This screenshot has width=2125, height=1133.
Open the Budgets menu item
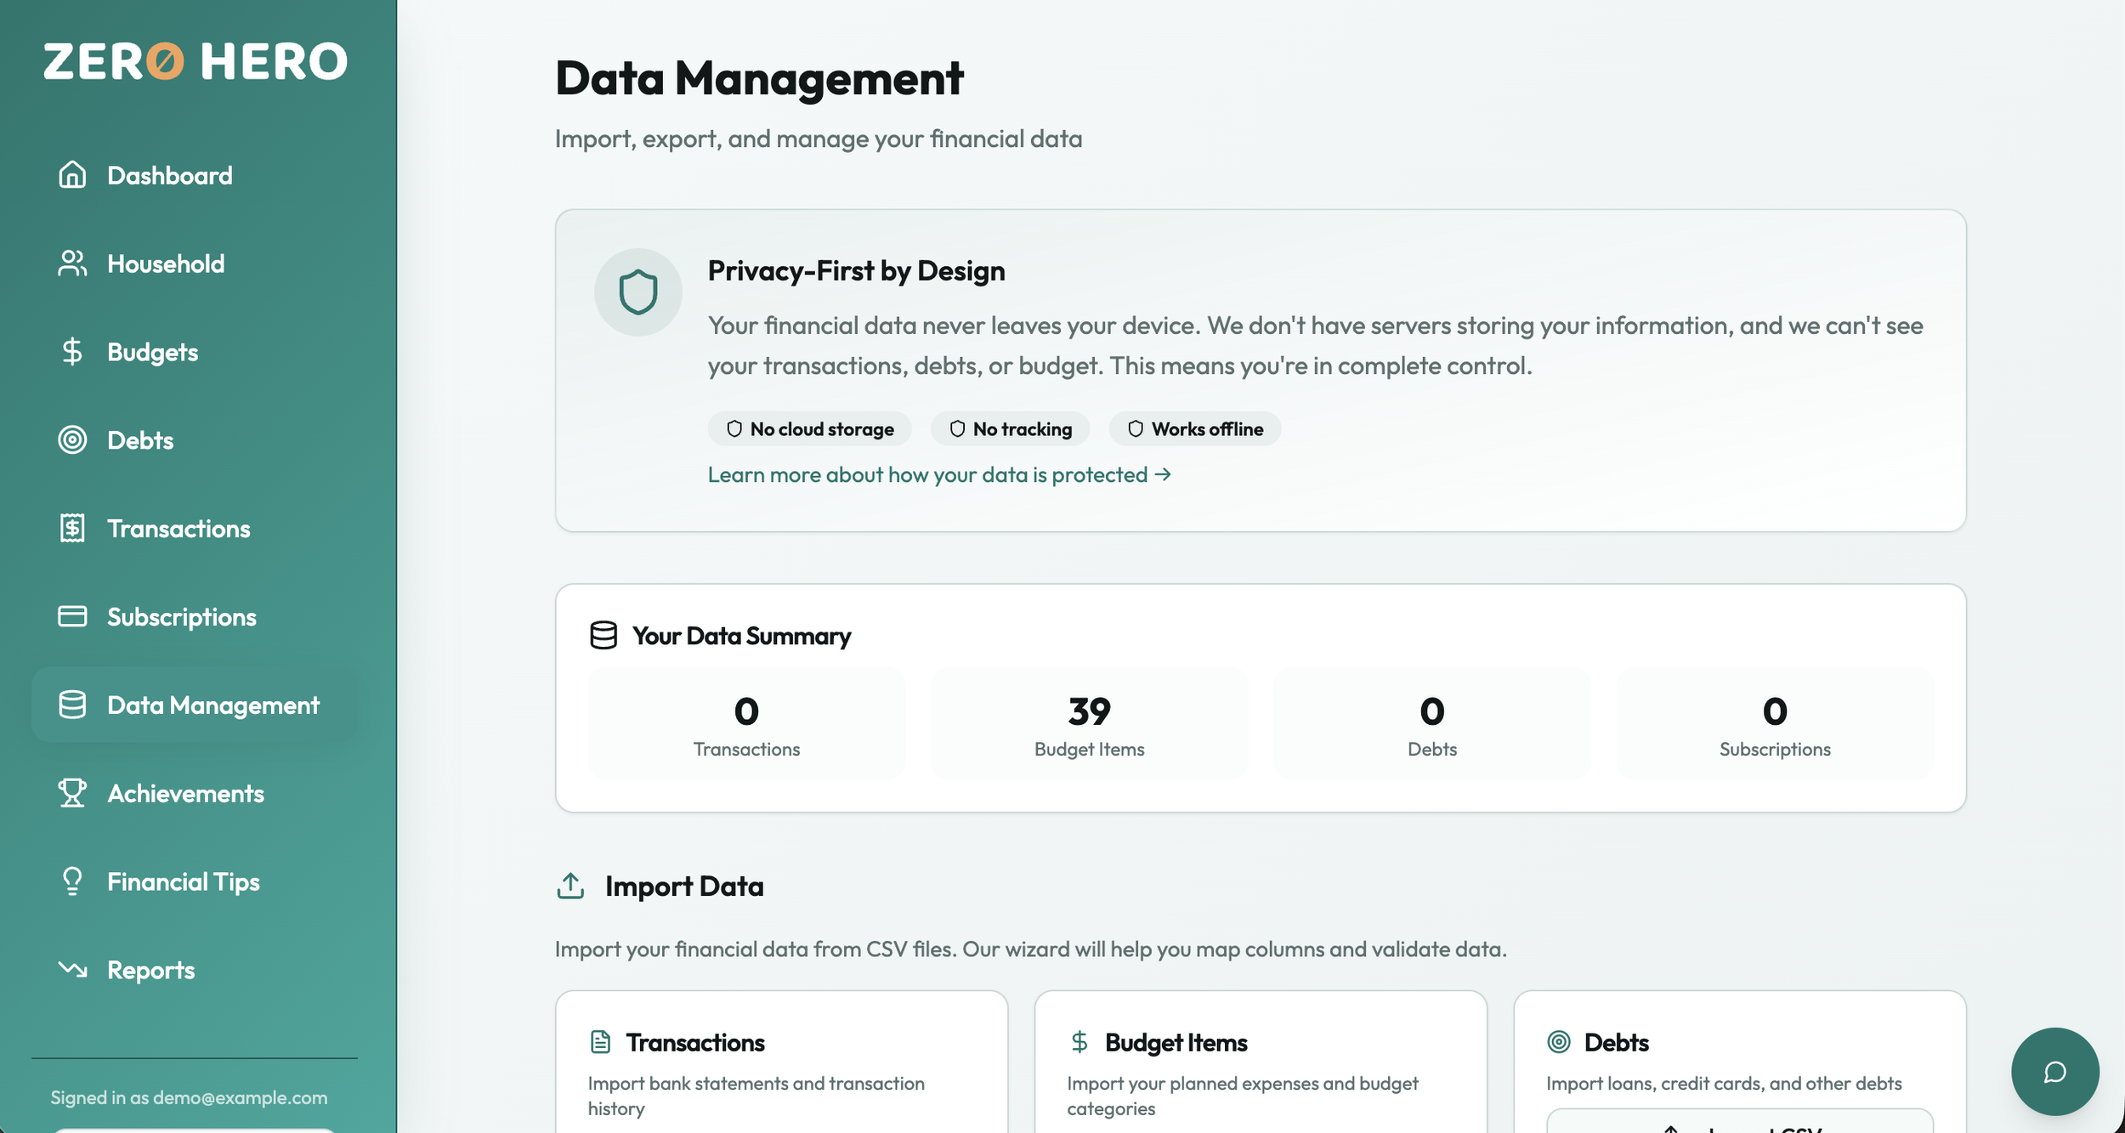pyautogui.click(x=152, y=352)
